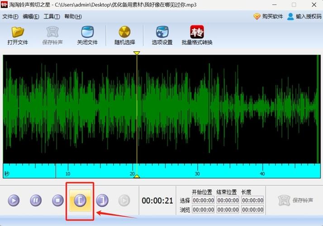Pause playback with the pause button

pyautogui.click(x=36, y=200)
